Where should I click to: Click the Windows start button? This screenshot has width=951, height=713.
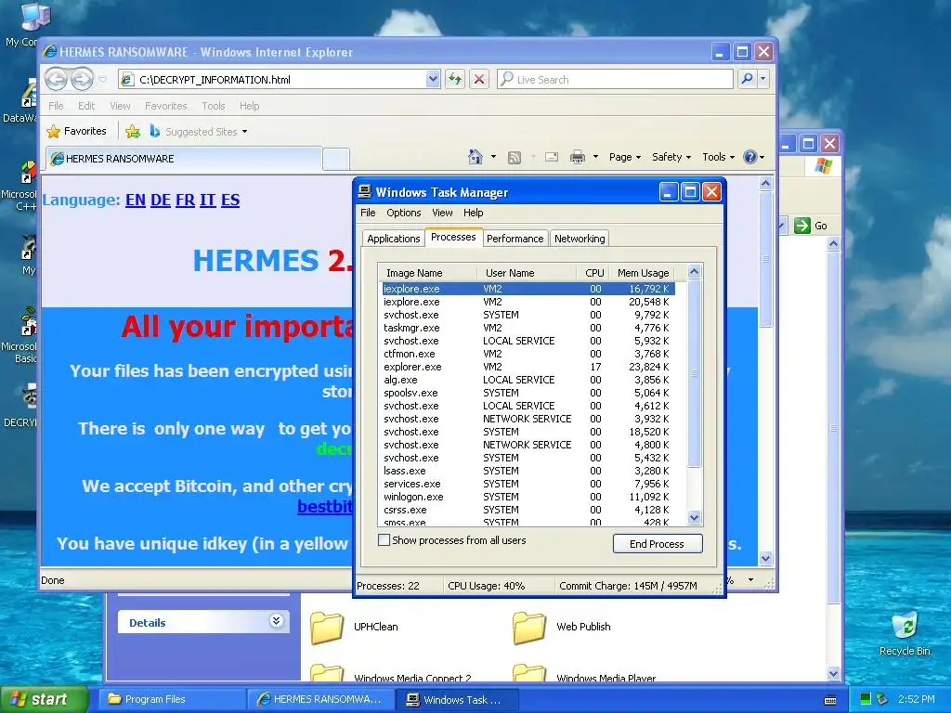coord(44,699)
